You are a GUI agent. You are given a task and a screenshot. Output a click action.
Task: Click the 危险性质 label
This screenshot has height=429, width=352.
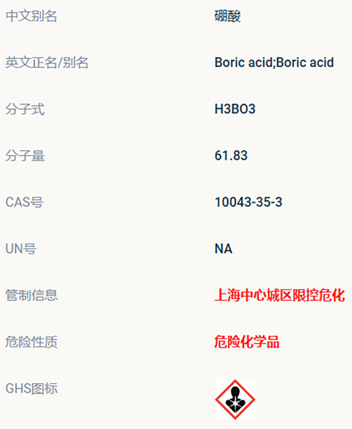[x=31, y=342]
